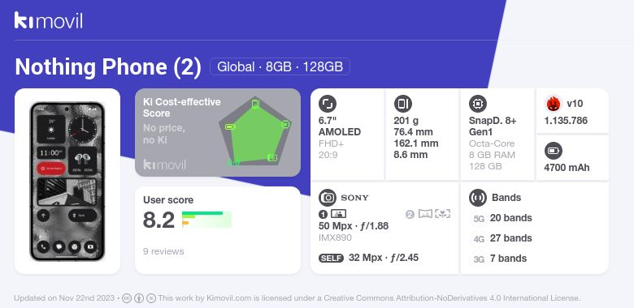634x308 pixels.
Task: Click the 5G 20 bands entry
Action: [502, 218]
